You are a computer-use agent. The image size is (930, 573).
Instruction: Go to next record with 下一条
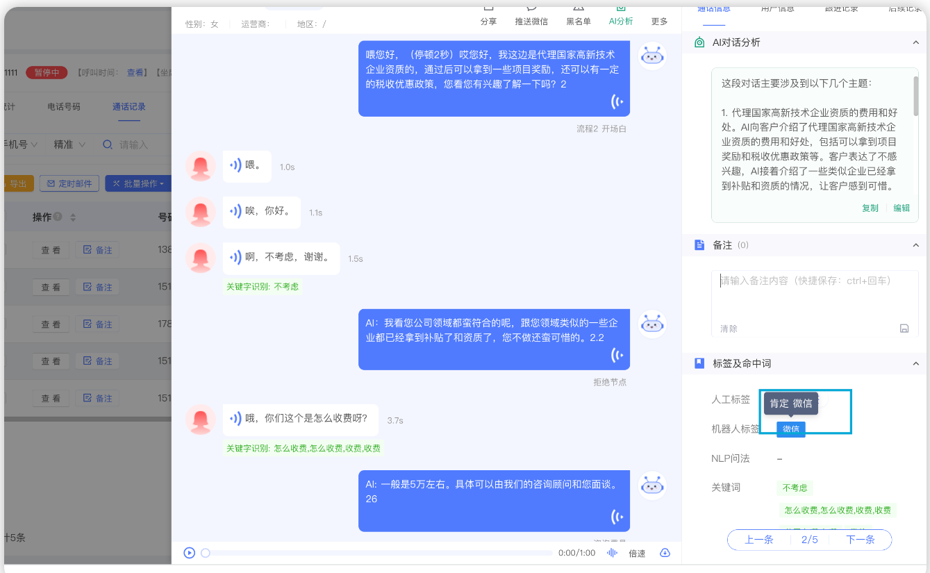pyautogui.click(x=860, y=540)
